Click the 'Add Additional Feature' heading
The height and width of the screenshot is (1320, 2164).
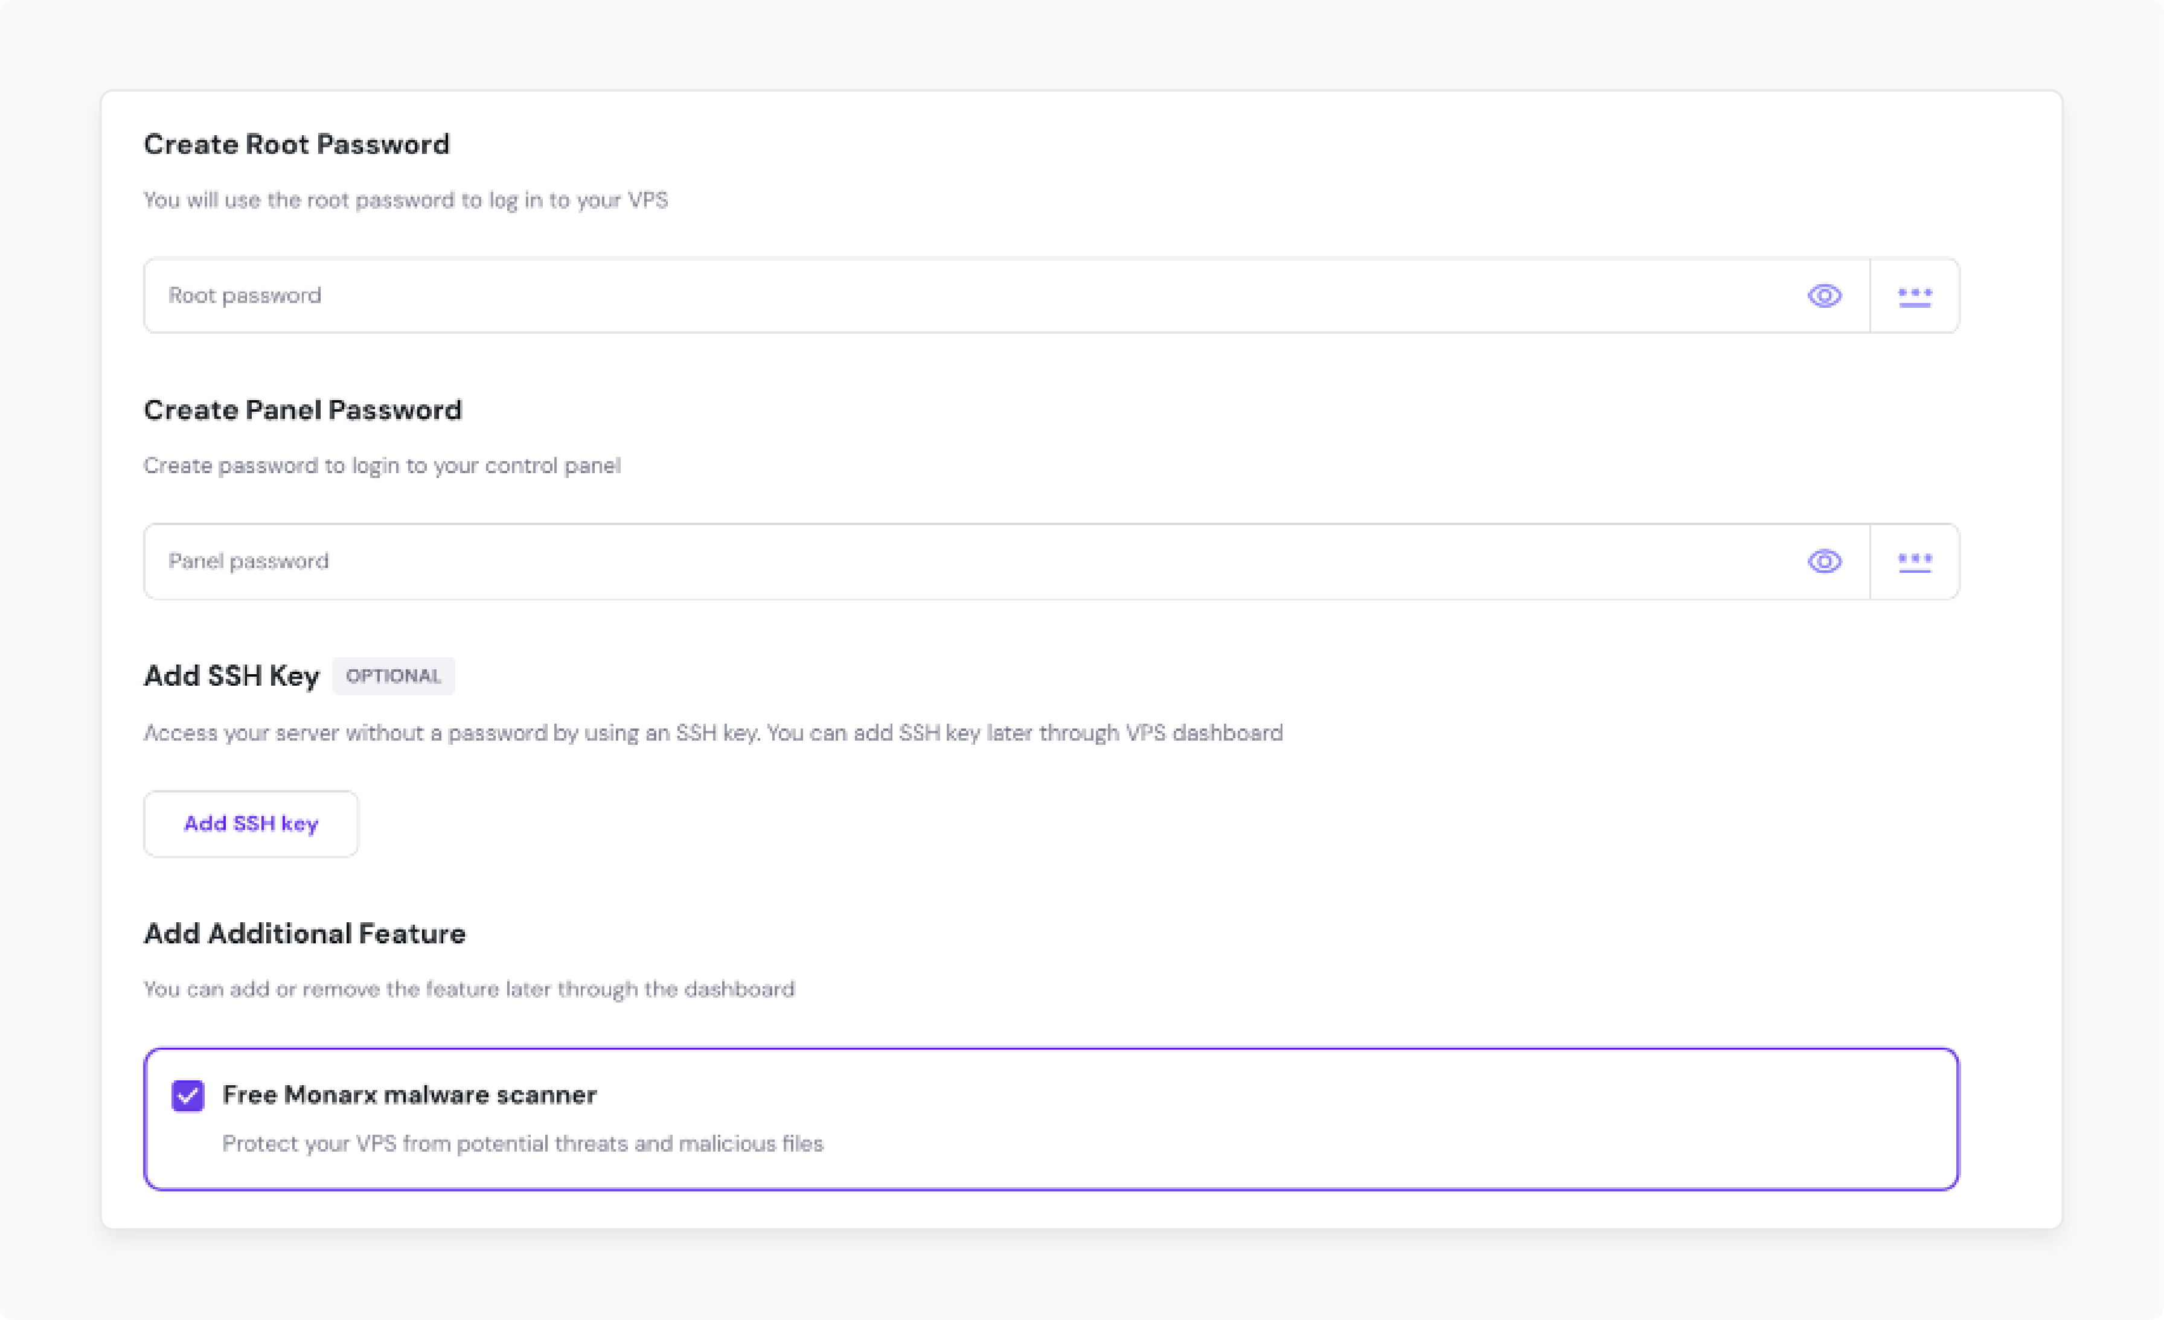(305, 933)
